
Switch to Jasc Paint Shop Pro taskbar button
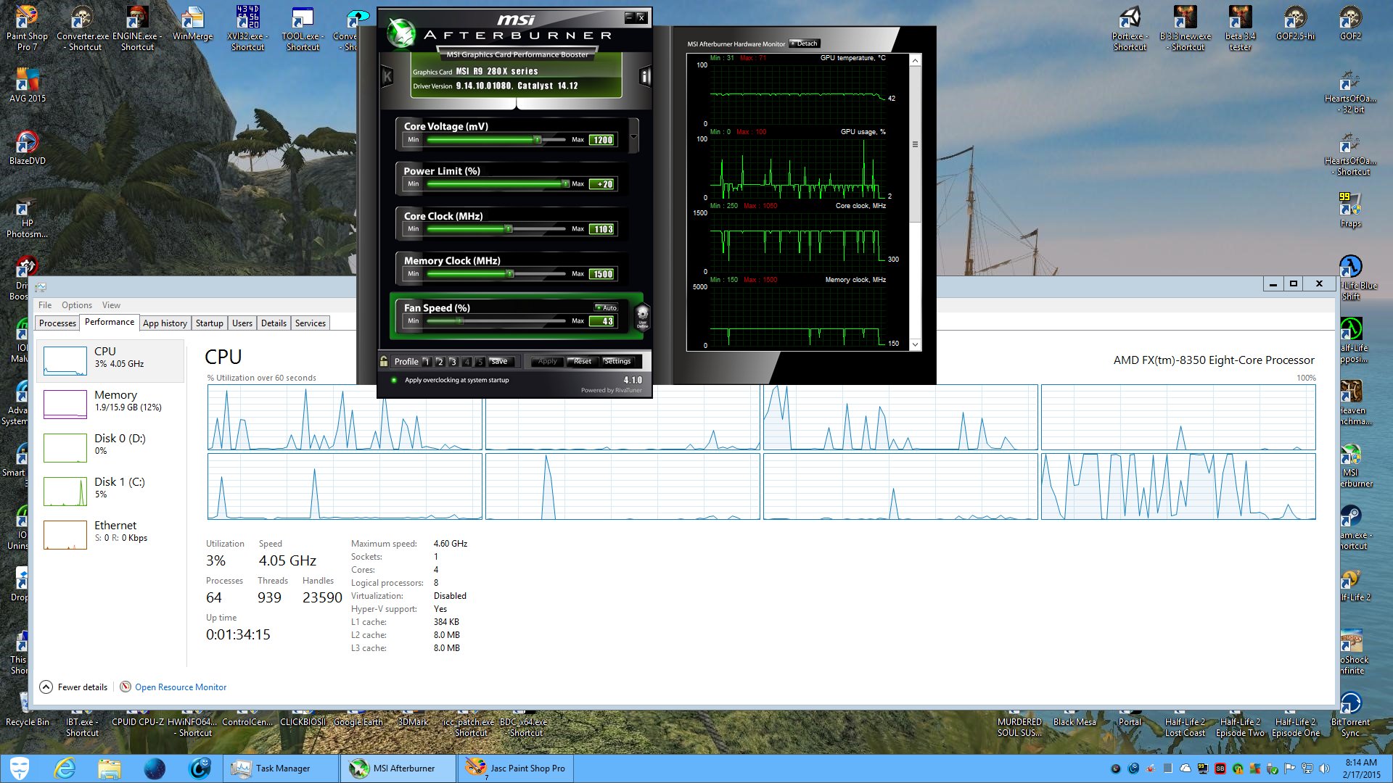tap(515, 768)
